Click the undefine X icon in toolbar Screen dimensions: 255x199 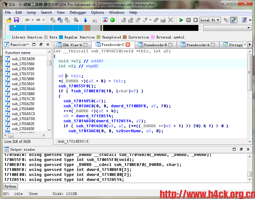[170, 20]
